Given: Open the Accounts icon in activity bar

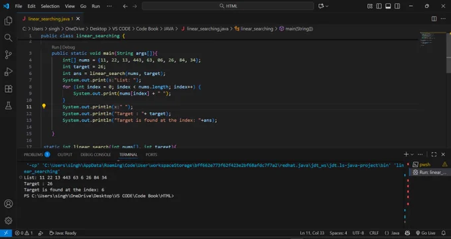Looking at the screenshot, I should (9, 204).
